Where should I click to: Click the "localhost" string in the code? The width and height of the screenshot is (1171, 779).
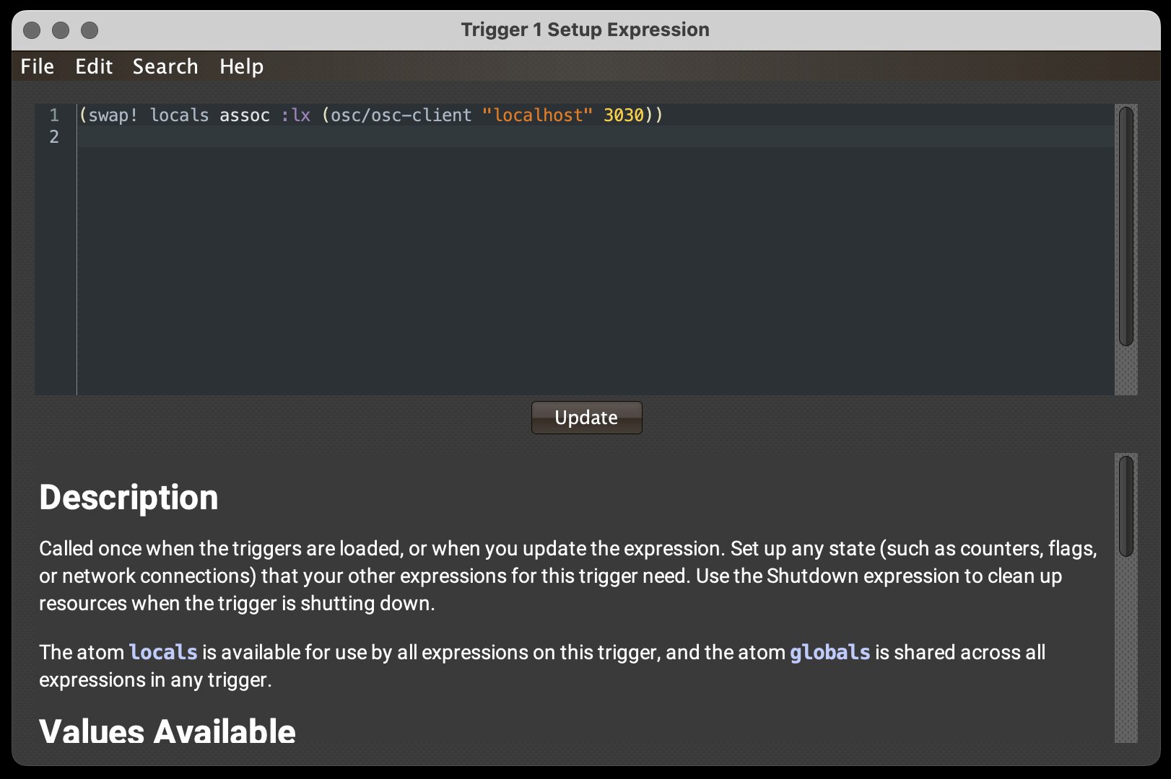click(x=537, y=115)
